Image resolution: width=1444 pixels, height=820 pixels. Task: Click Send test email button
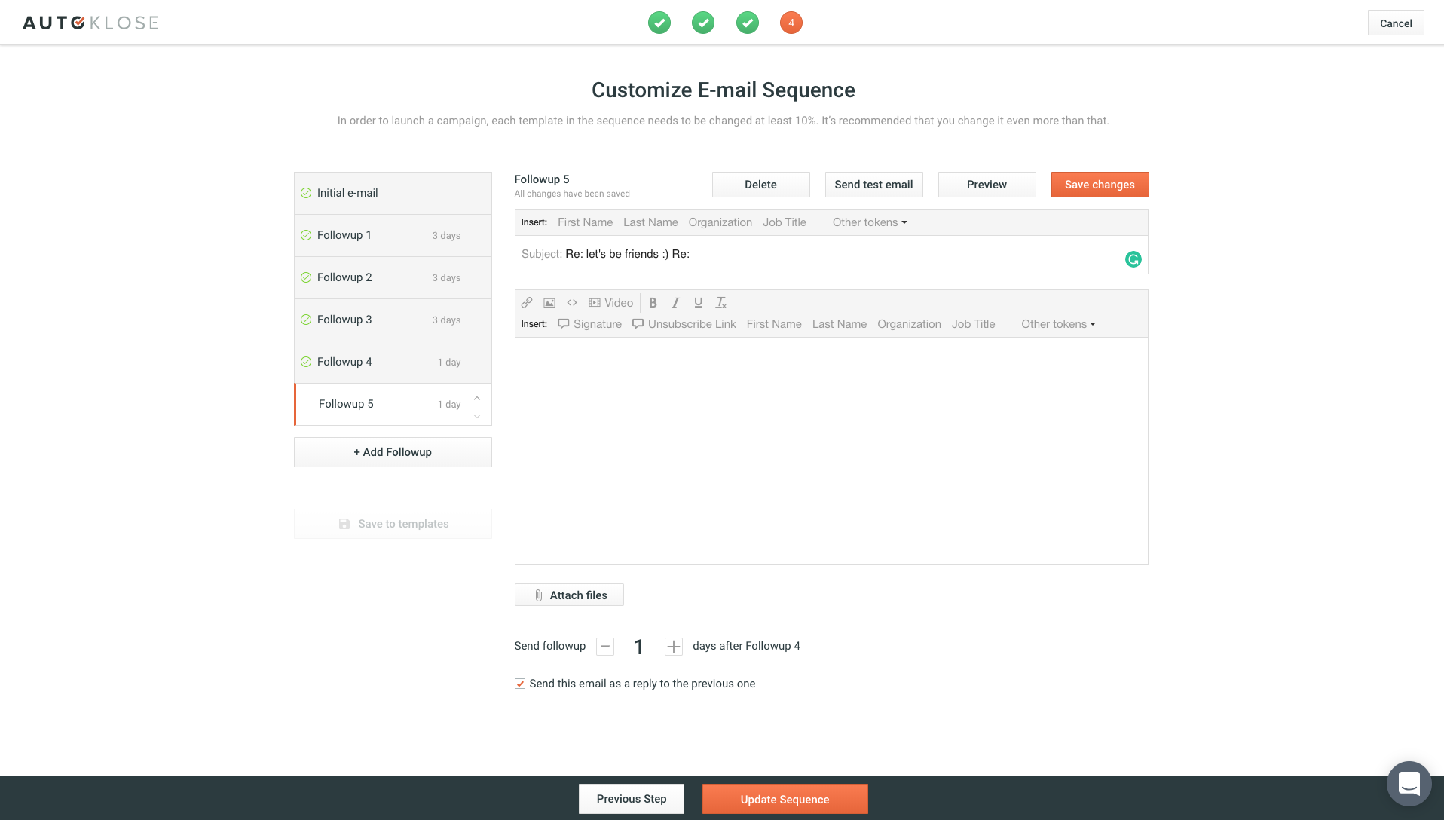point(873,185)
